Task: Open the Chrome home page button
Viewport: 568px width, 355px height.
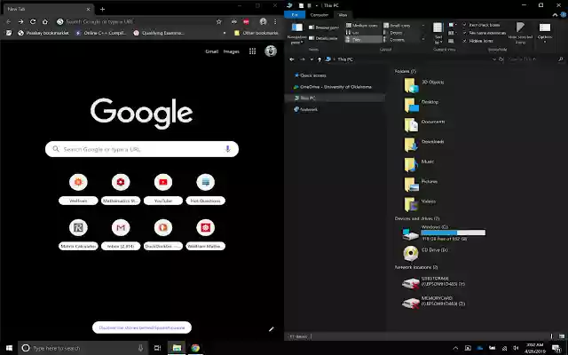Action: (45, 21)
